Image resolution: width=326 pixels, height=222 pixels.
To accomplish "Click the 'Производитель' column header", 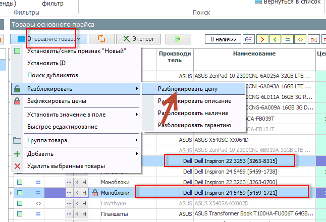I will [175, 60].
